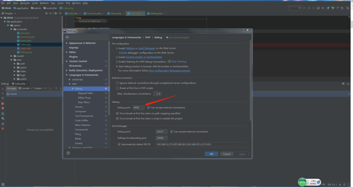The height and width of the screenshot is (187, 353).
Task: Click the blue VCS update project icon
Action: [328, 8]
